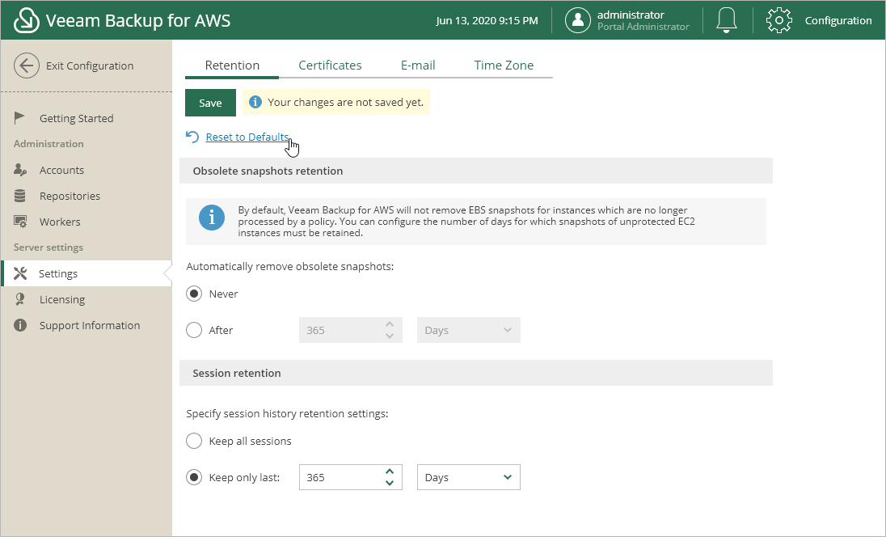Select After option for obsolete snapshots
886x537 pixels.
pyautogui.click(x=194, y=330)
